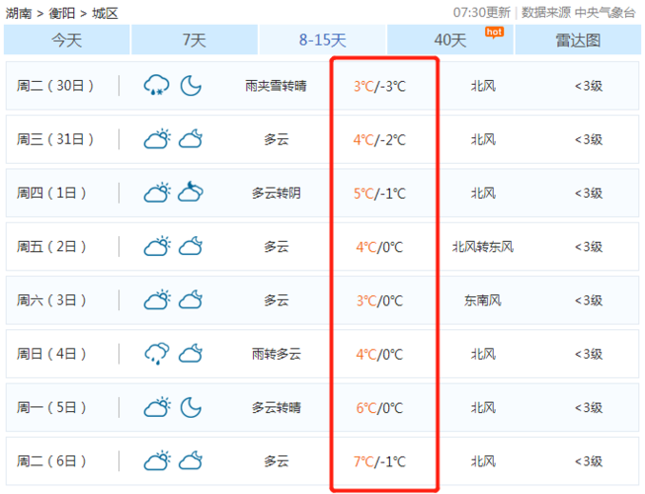Click the cloudy night icon for 周日（4日）

point(191,354)
